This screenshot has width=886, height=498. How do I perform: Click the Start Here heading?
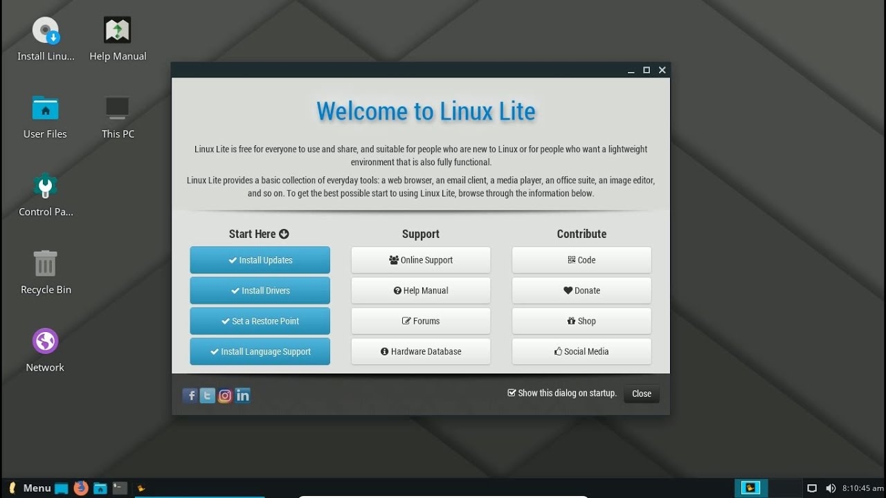[x=259, y=234]
